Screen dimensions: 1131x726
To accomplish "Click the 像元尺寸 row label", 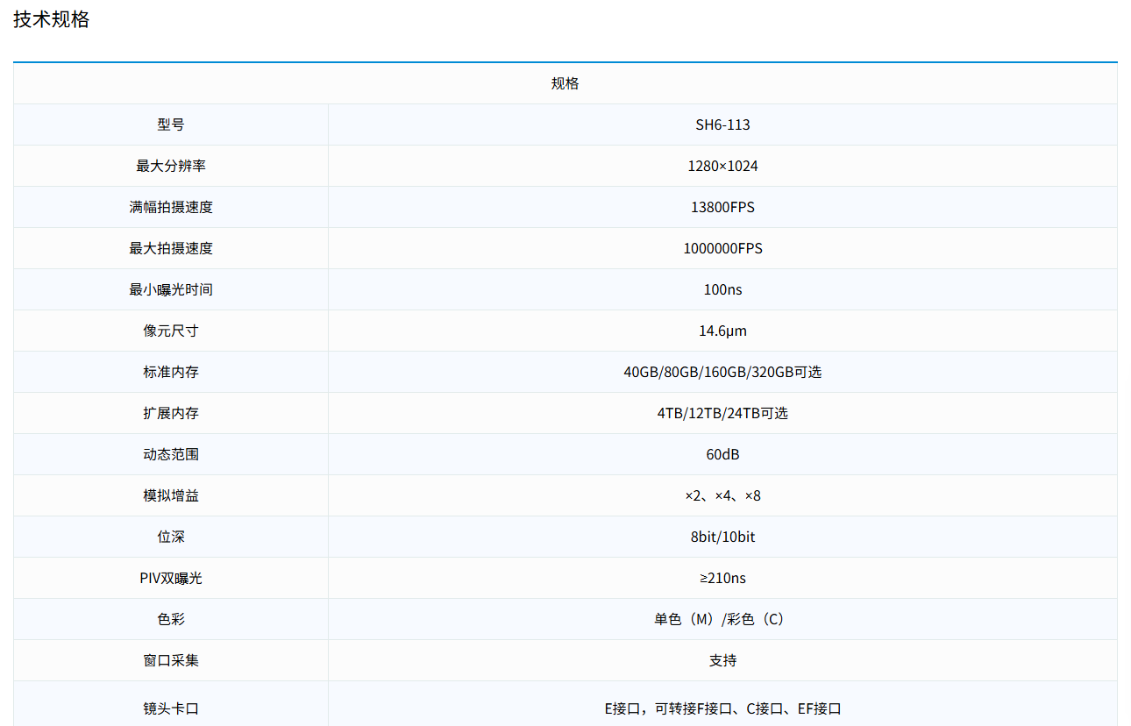I will click(x=171, y=331).
